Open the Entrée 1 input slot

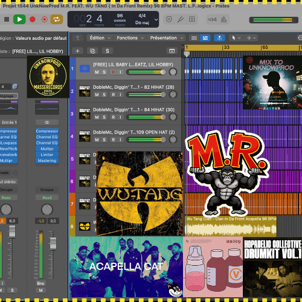(9, 123)
